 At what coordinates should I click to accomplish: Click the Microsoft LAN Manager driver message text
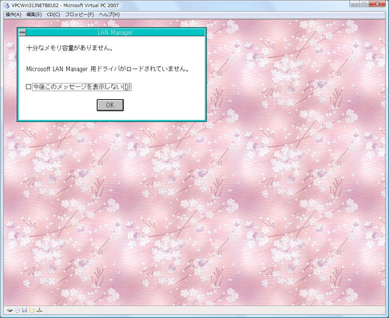pos(108,69)
